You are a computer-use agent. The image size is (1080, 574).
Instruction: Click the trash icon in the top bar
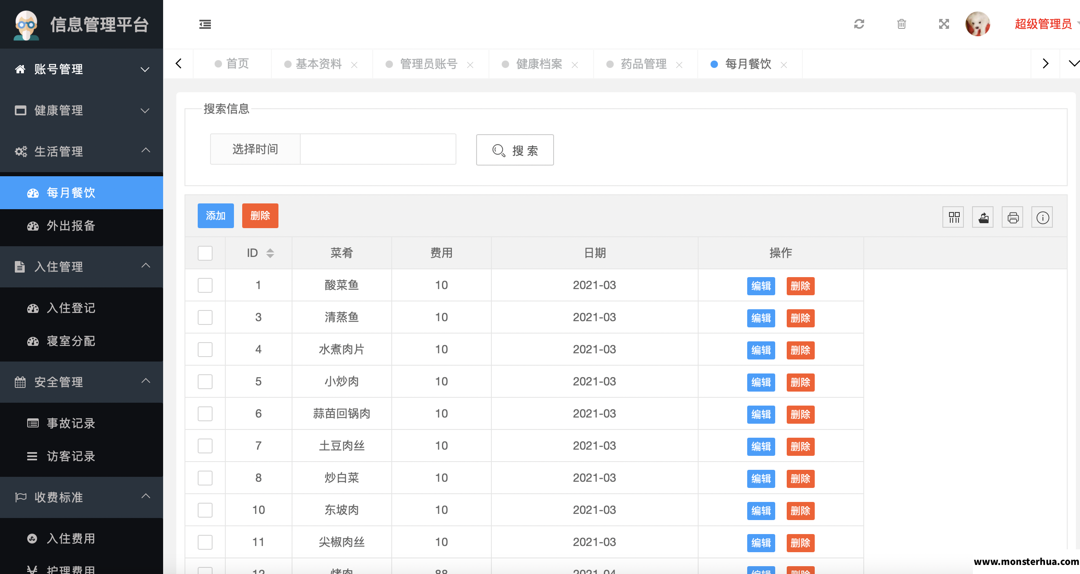tap(901, 24)
